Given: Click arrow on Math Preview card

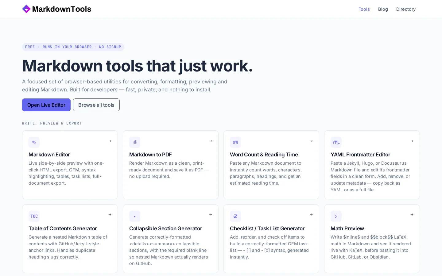Looking at the screenshot, I should [412, 215].
